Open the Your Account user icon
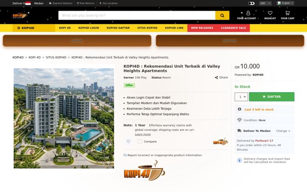Image resolution: width=307 pixels, height=192 pixels. 248,13
